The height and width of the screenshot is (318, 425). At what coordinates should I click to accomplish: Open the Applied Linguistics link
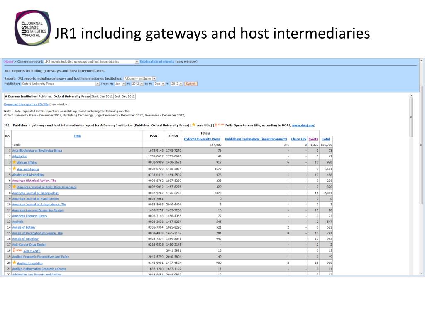[x=30, y=263]
